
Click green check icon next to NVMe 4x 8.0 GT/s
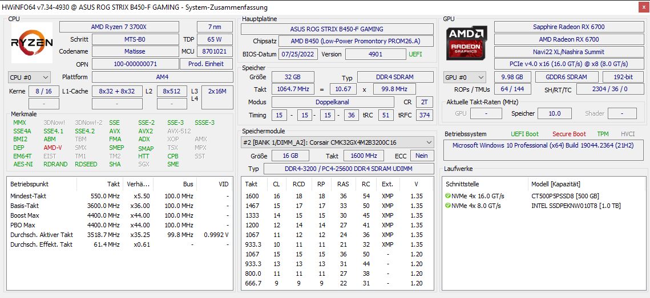click(x=448, y=206)
